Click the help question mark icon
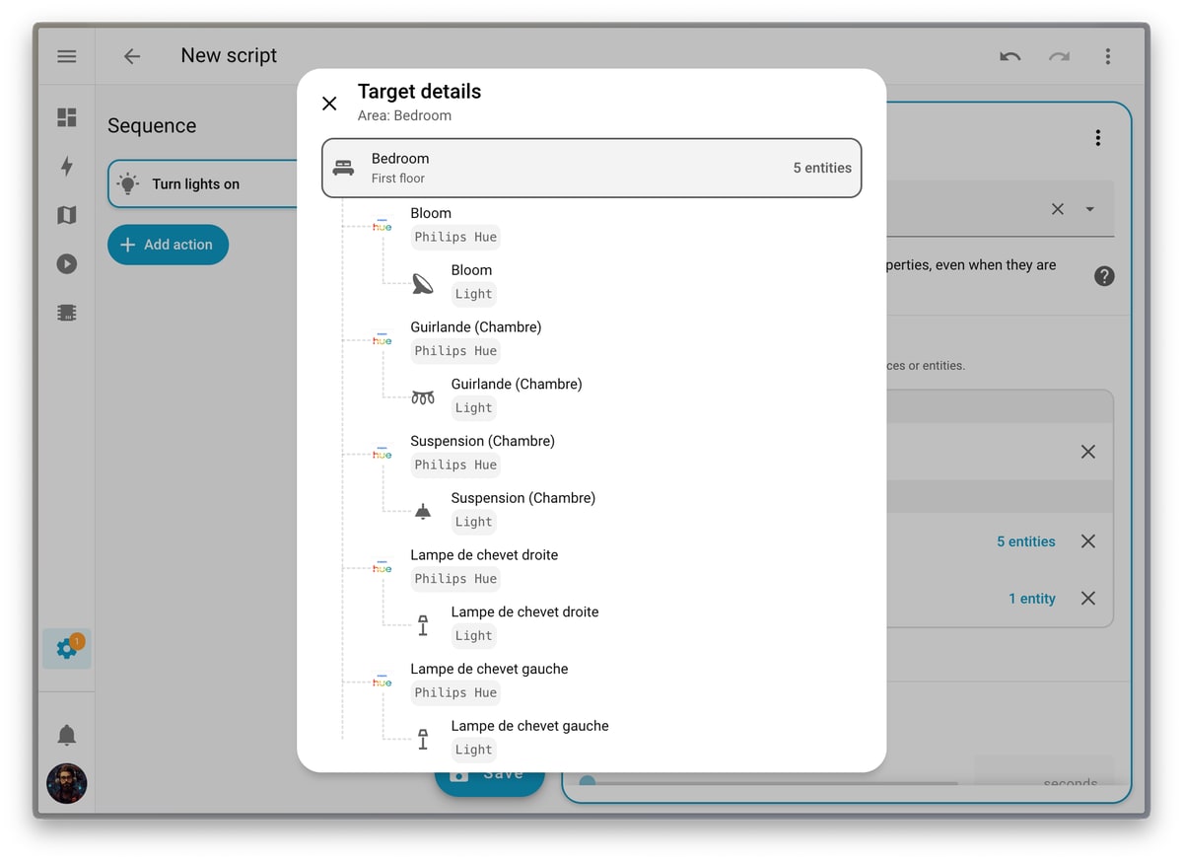1183x862 pixels. (1104, 276)
